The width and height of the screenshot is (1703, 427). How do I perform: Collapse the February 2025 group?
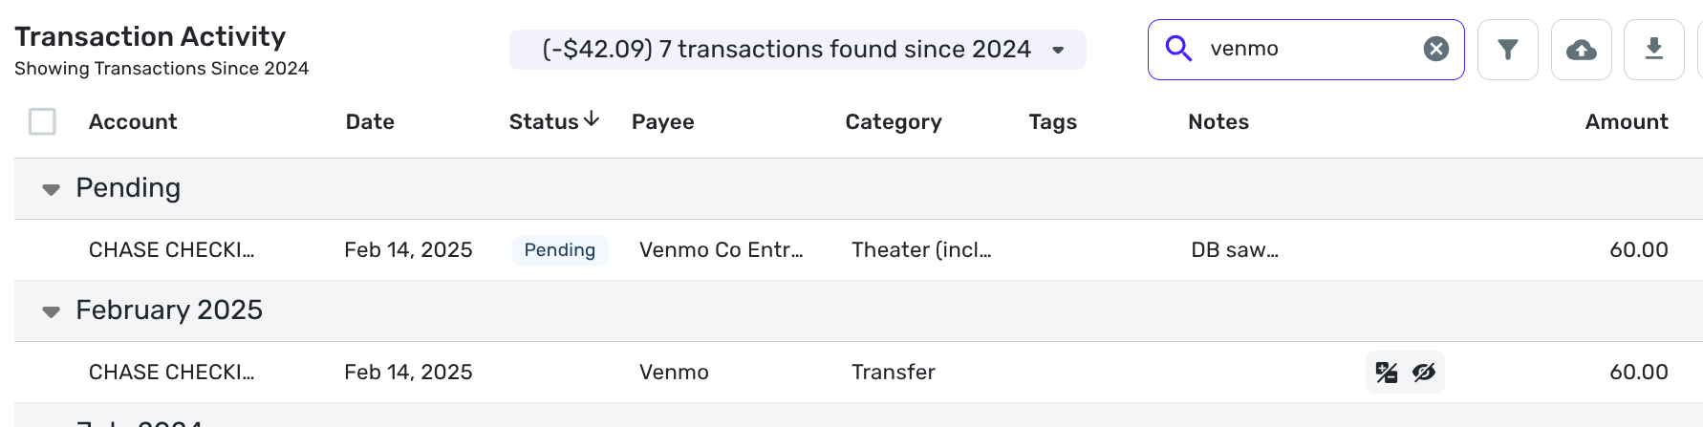tap(51, 311)
